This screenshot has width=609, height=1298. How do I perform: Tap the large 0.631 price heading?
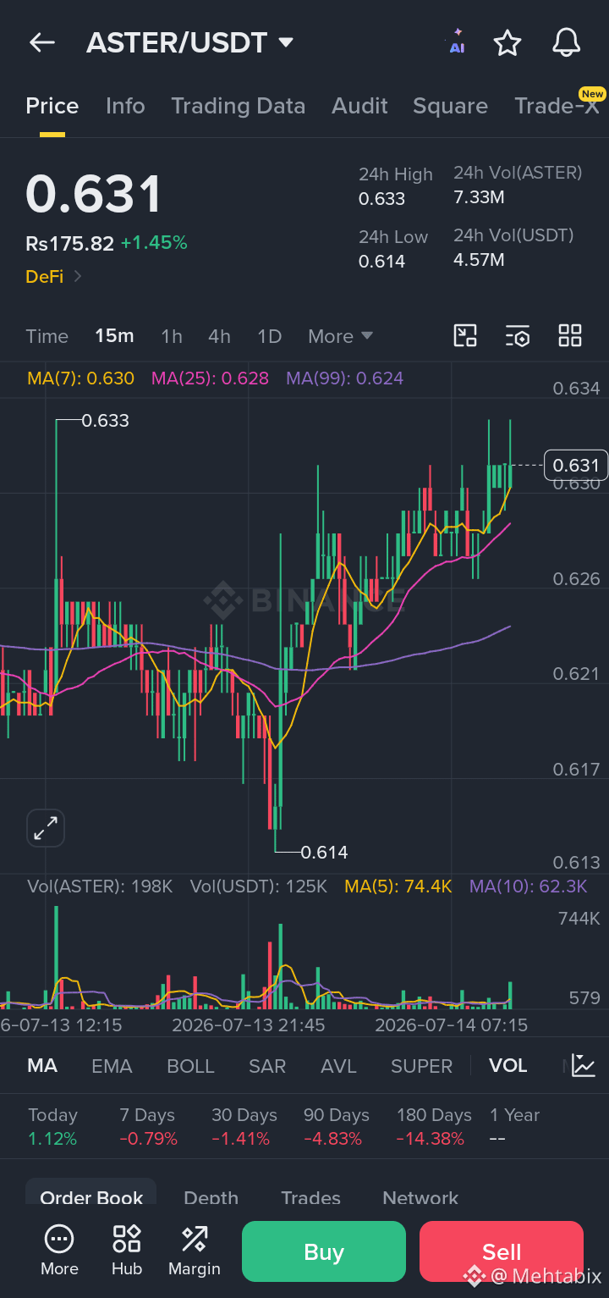93,194
